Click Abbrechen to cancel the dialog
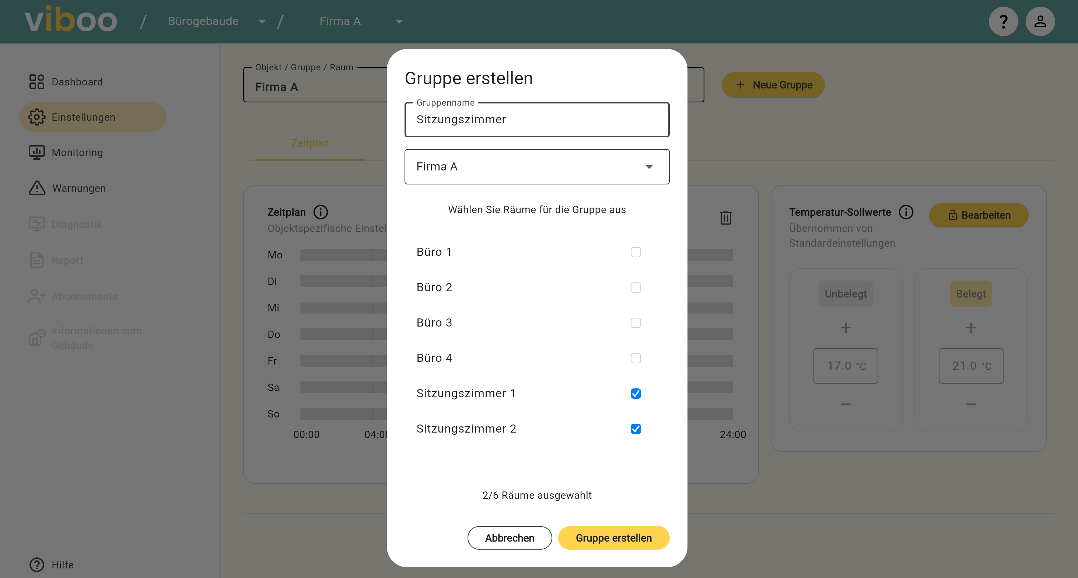Viewport: 1078px width, 578px height. click(x=509, y=538)
